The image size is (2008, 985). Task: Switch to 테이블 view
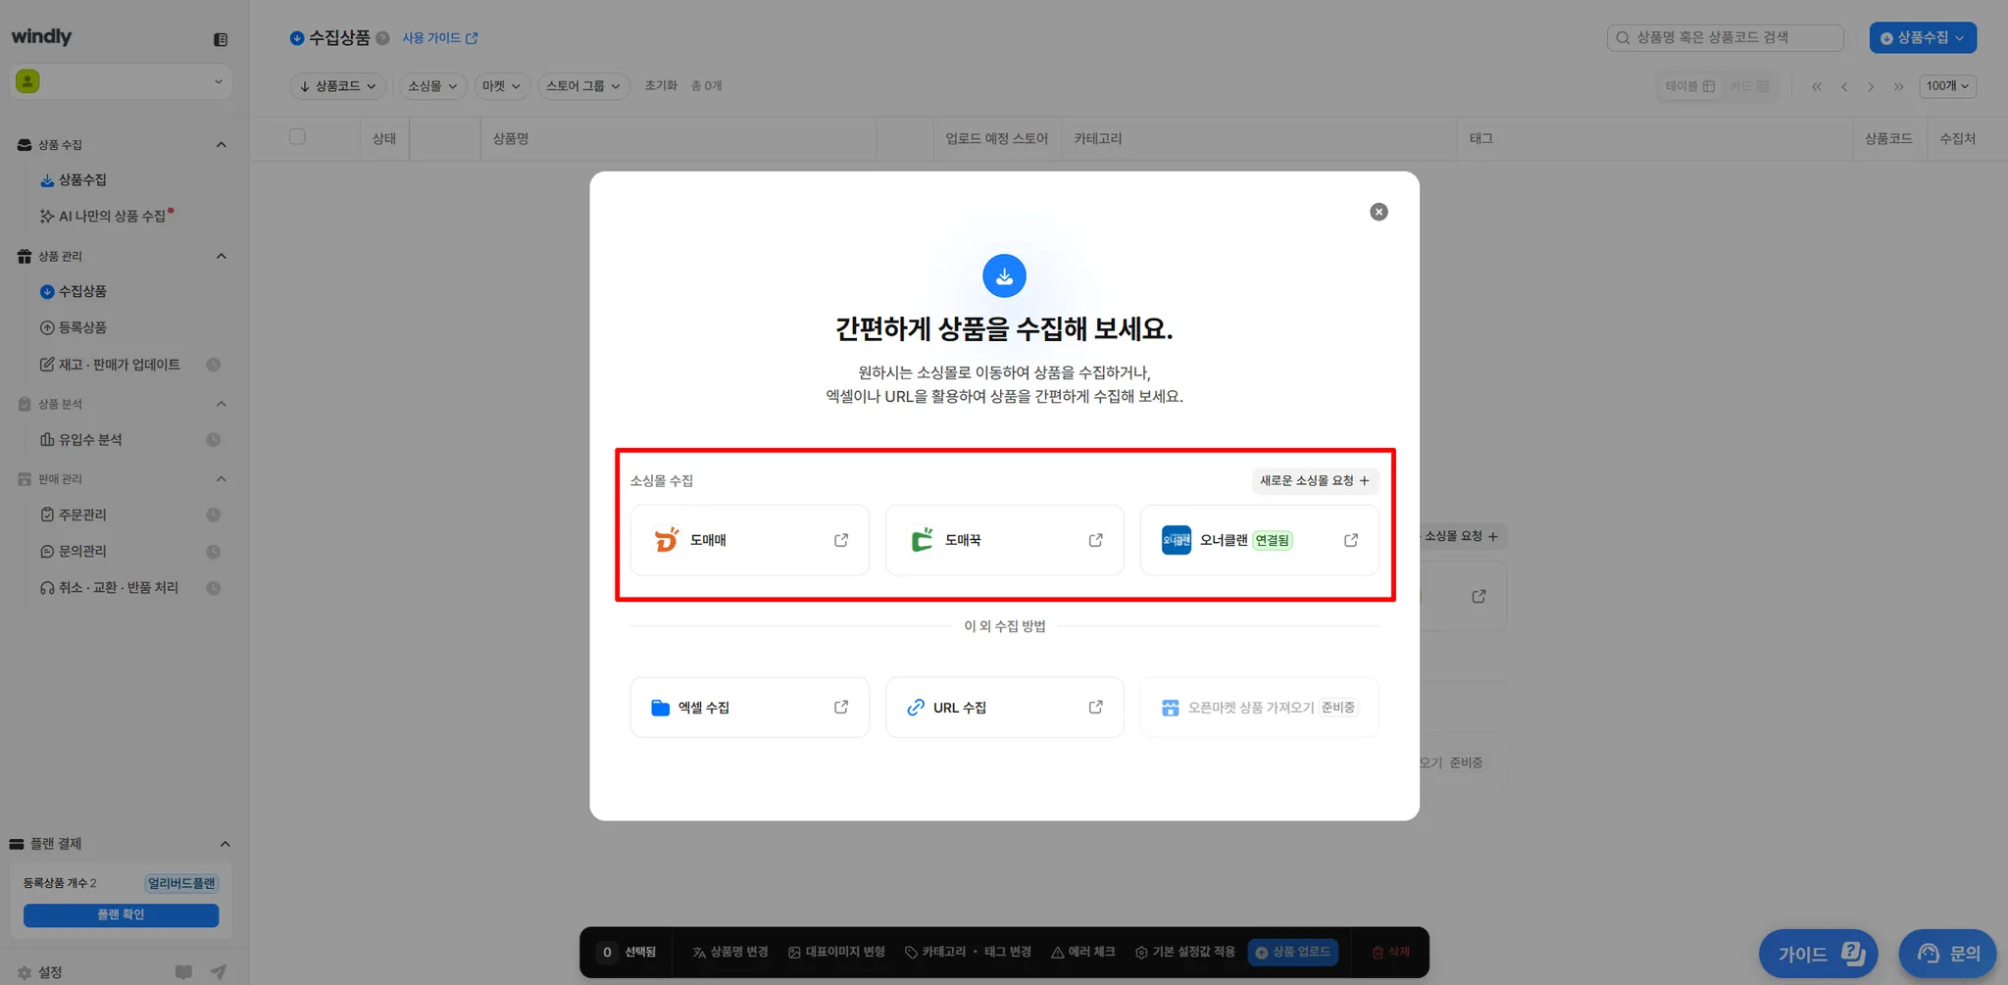coord(1690,86)
